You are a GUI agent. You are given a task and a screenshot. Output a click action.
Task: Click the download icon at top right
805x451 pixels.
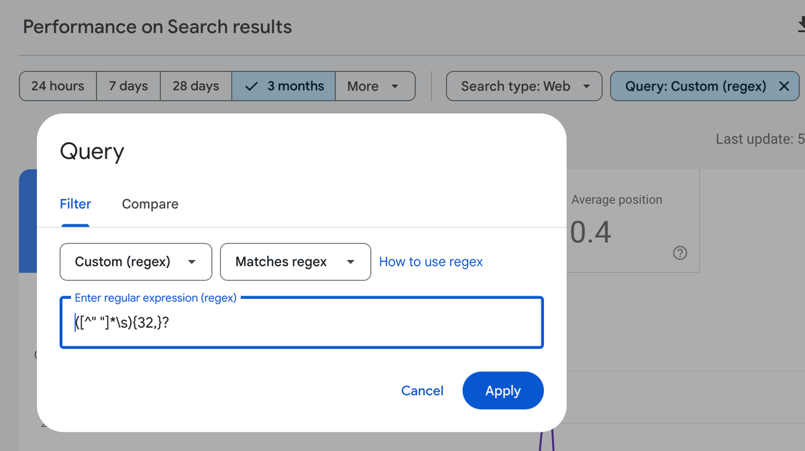(x=800, y=25)
